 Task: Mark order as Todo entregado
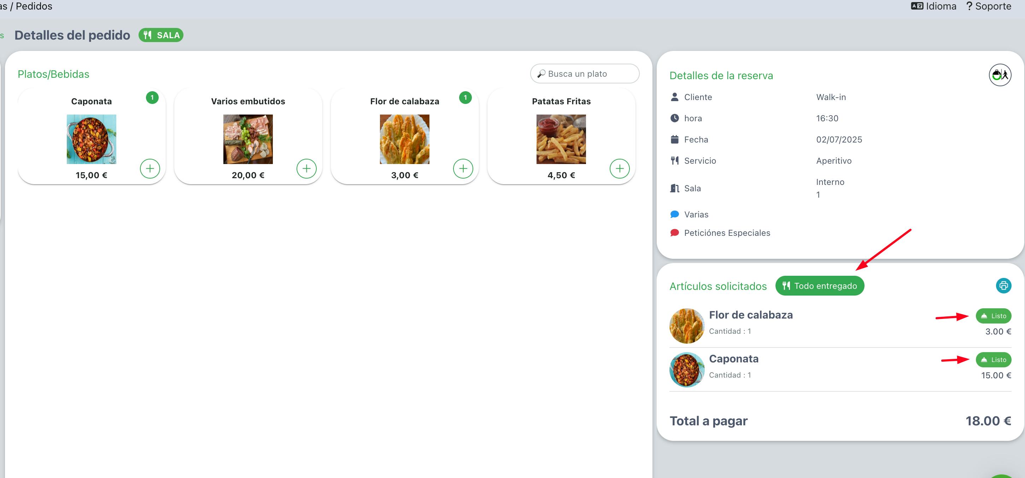[x=820, y=286]
